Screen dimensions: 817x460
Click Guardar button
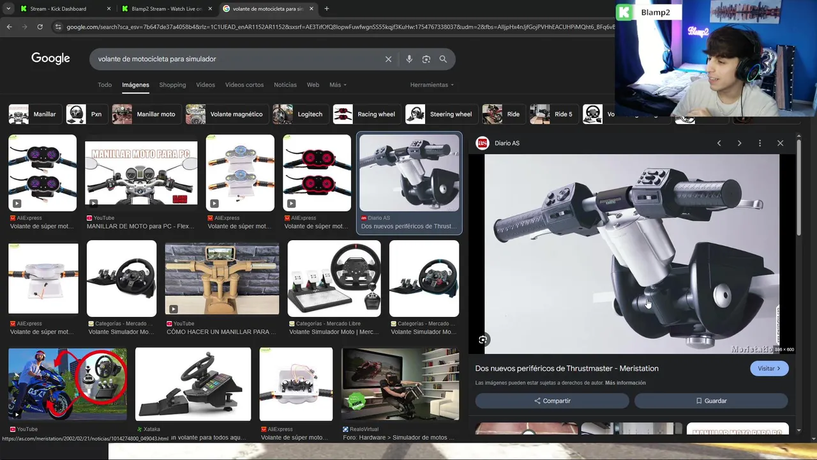(711, 401)
